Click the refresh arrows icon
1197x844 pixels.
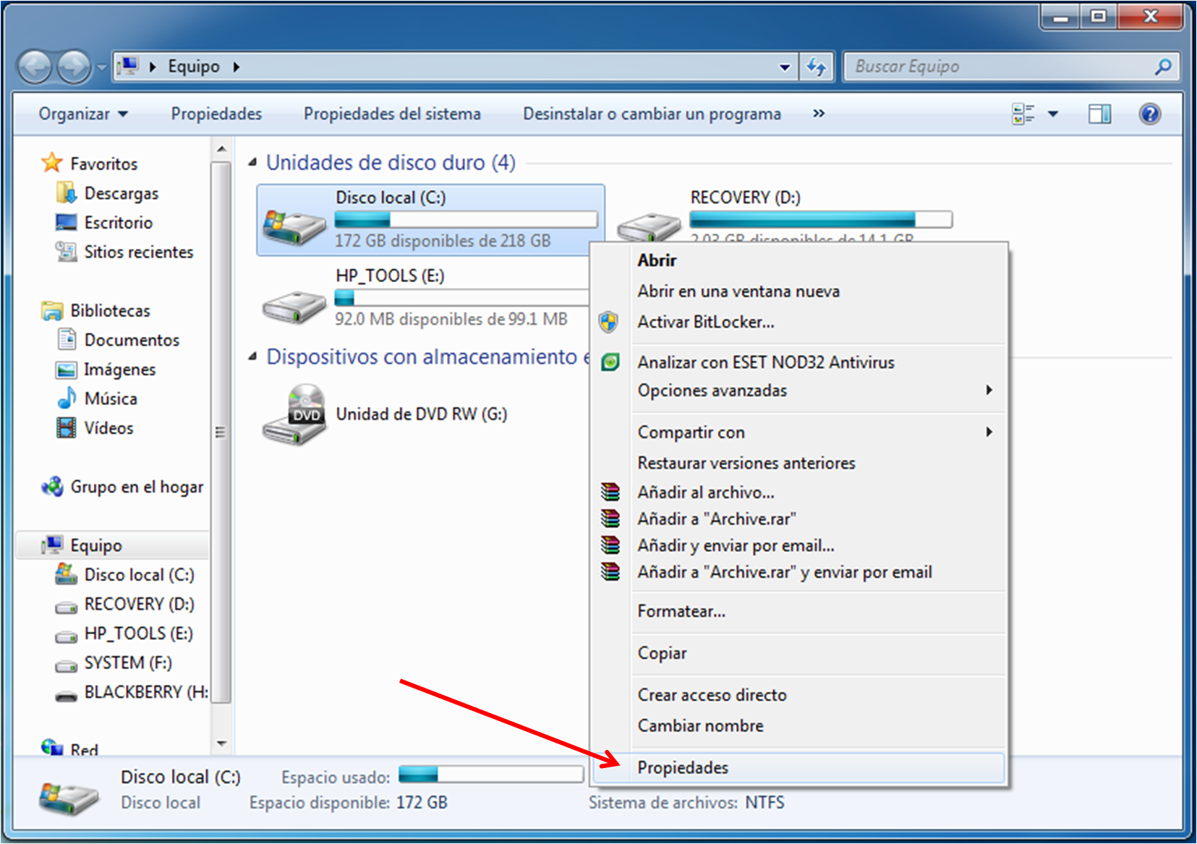pyautogui.click(x=817, y=67)
